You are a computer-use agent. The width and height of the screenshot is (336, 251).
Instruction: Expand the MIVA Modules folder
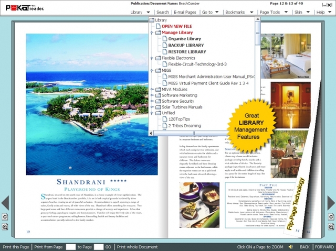tap(152, 90)
